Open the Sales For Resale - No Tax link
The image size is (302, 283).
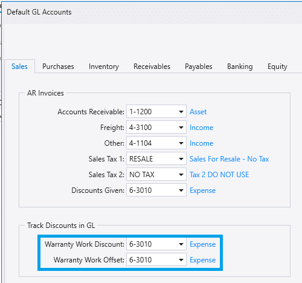[x=229, y=159]
